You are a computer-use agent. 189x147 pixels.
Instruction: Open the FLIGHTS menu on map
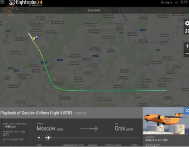pyautogui.click(x=94, y=11)
